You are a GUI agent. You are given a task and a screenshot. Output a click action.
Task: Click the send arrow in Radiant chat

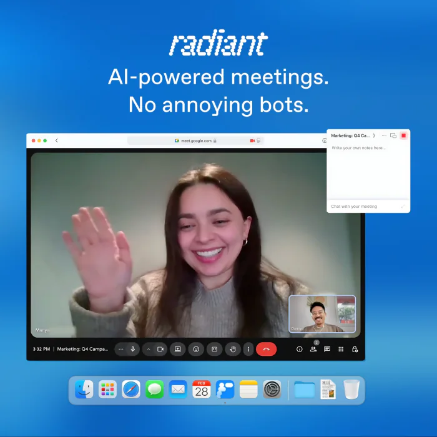[x=403, y=206]
